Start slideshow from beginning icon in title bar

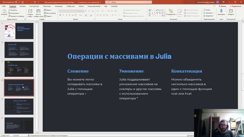[x=35, y=2]
